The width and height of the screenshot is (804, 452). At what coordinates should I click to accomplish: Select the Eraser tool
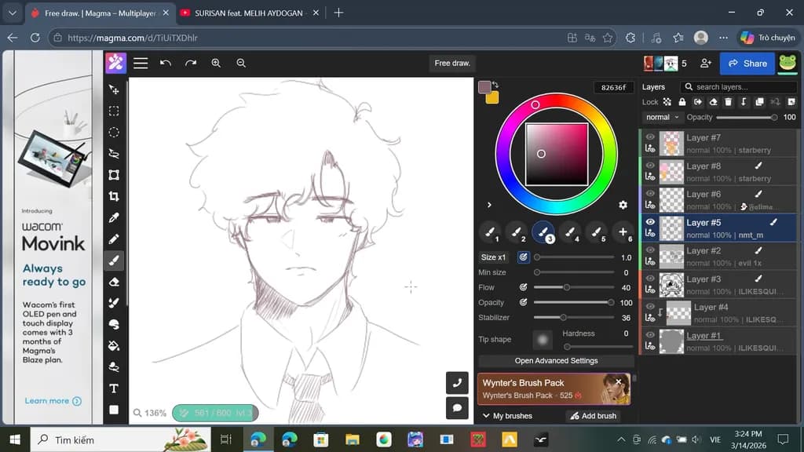(114, 282)
